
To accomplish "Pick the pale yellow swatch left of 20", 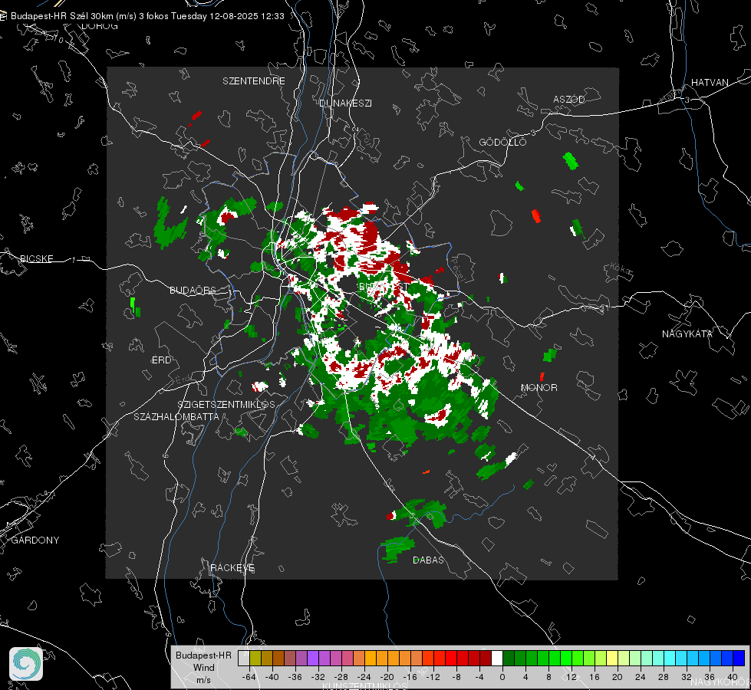I will click(x=613, y=658).
